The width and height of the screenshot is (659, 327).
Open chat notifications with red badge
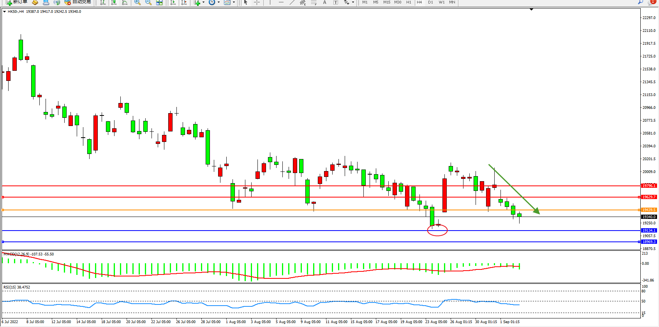[x=652, y=2]
